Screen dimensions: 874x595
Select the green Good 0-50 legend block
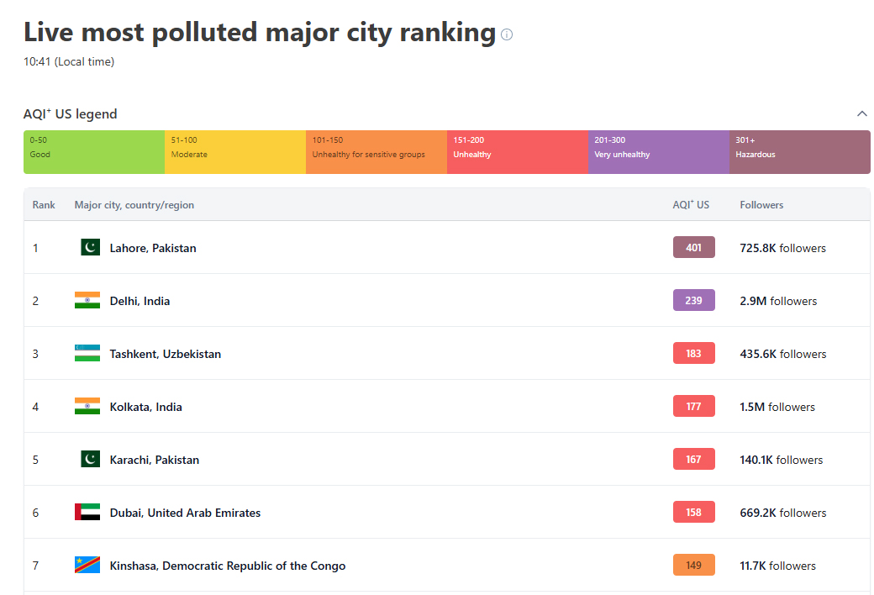tap(94, 152)
